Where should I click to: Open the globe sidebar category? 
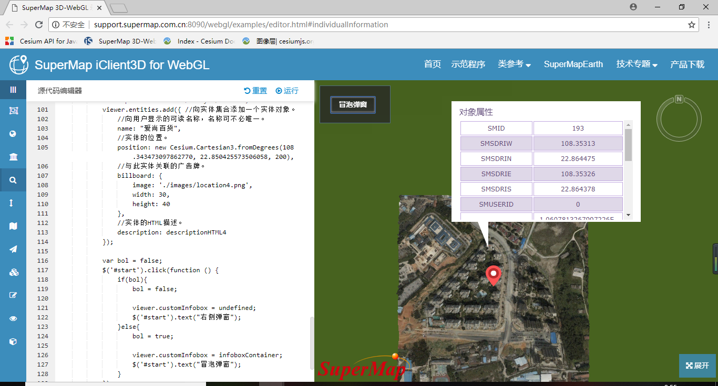(13, 134)
